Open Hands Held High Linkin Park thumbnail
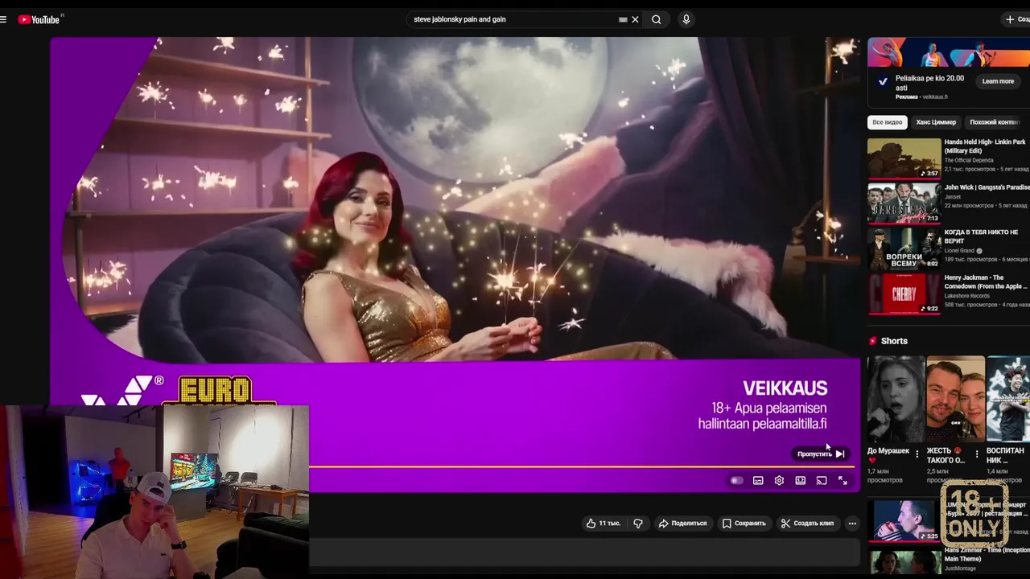This screenshot has height=579, width=1030. pos(904,158)
